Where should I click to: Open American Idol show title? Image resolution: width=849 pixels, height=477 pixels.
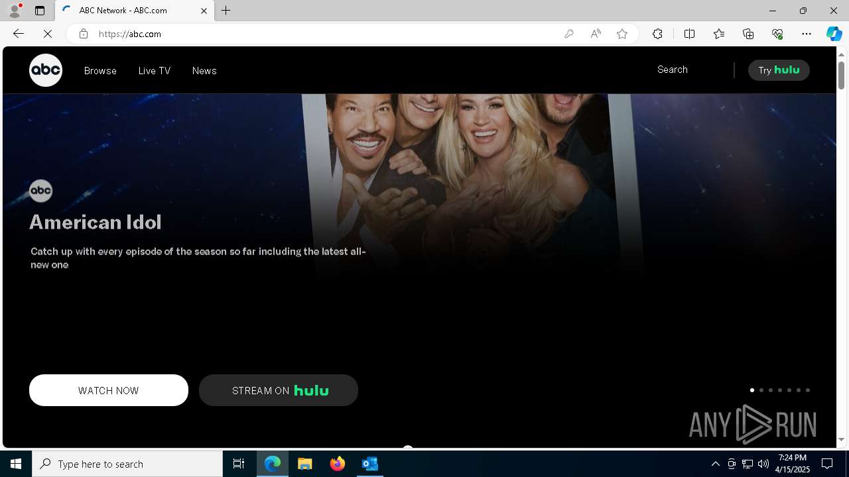(96, 222)
